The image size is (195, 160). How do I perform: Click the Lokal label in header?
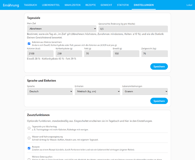[189, 5]
